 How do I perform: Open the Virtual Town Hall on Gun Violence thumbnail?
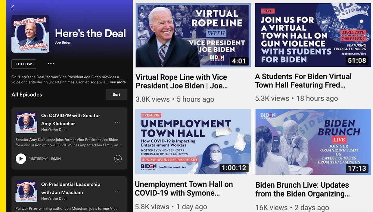pyautogui.click(x=313, y=35)
